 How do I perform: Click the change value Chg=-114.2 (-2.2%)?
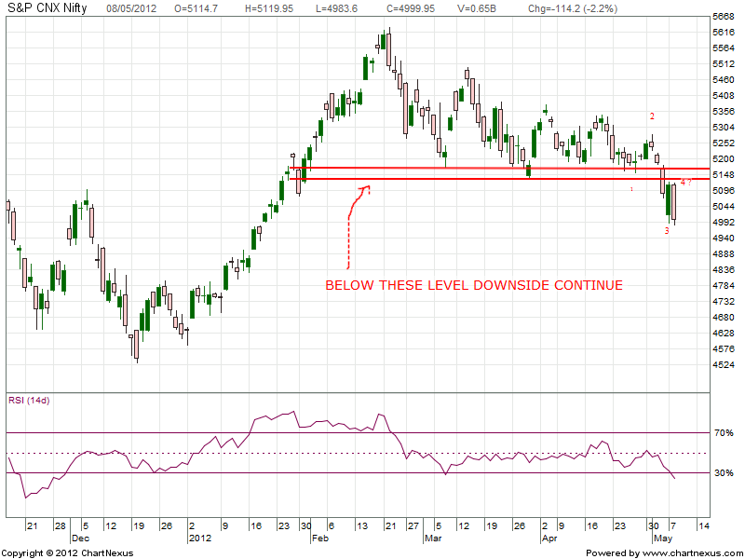pyautogui.click(x=573, y=8)
